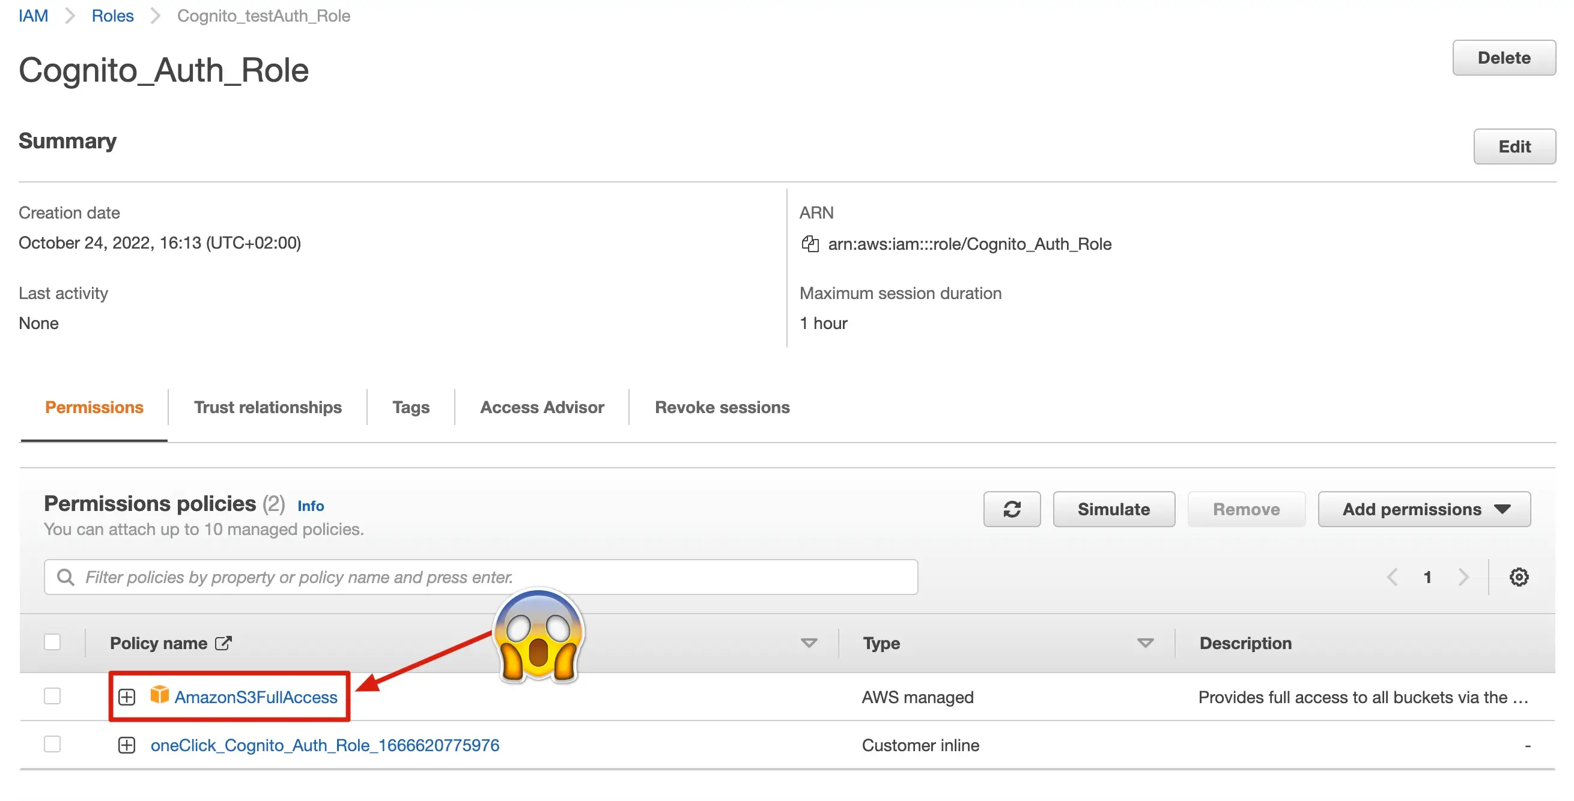Copy the role ARN using the copy icon
The image size is (1574, 801).
(x=810, y=244)
